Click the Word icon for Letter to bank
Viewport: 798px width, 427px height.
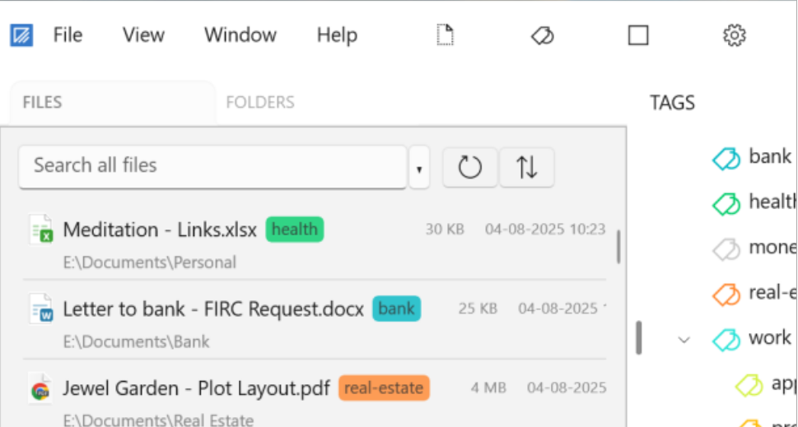(x=41, y=309)
